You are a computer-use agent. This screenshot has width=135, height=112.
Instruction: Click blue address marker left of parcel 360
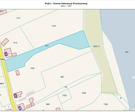pyautogui.click(x=20, y=108)
